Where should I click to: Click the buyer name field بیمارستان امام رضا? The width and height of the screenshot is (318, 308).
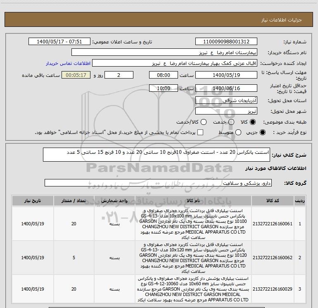pyautogui.click(x=164, y=53)
